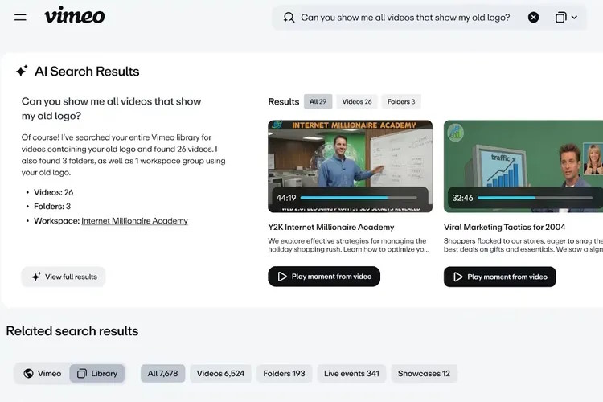Viewport: 603px width, 402px height.
Task: Select the Videos 26 results tab
Action: [x=356, y=101]
